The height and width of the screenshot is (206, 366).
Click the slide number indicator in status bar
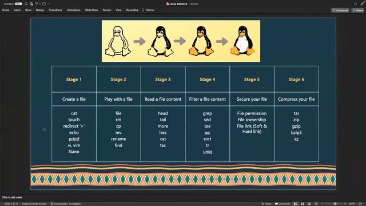click(11, 204)
